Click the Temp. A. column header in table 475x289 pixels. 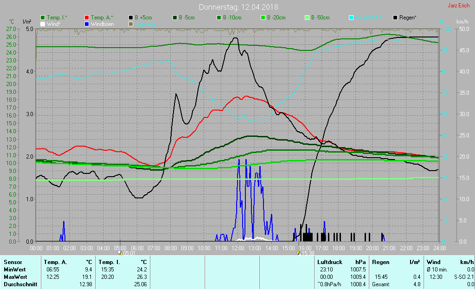pyautogui.click(x=55, y=262)
